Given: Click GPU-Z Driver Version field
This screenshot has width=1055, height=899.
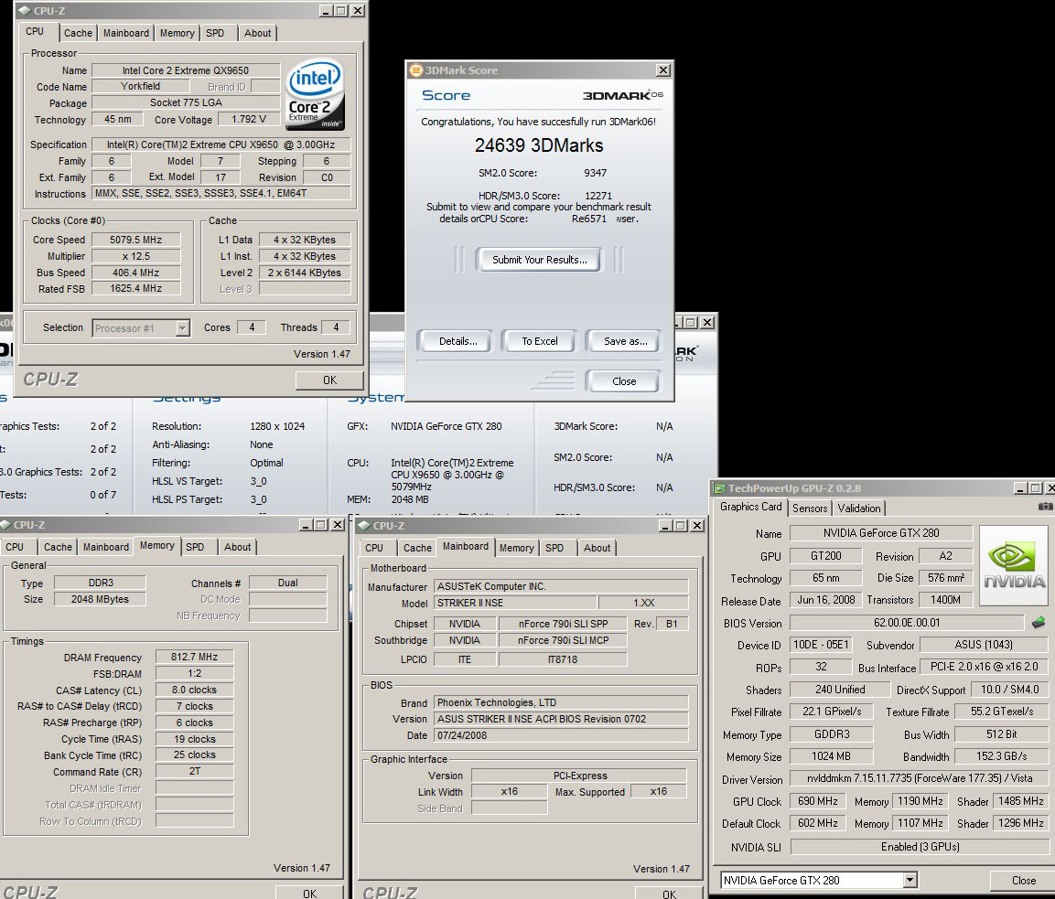Looking at the screenshot, I should 919,778.
